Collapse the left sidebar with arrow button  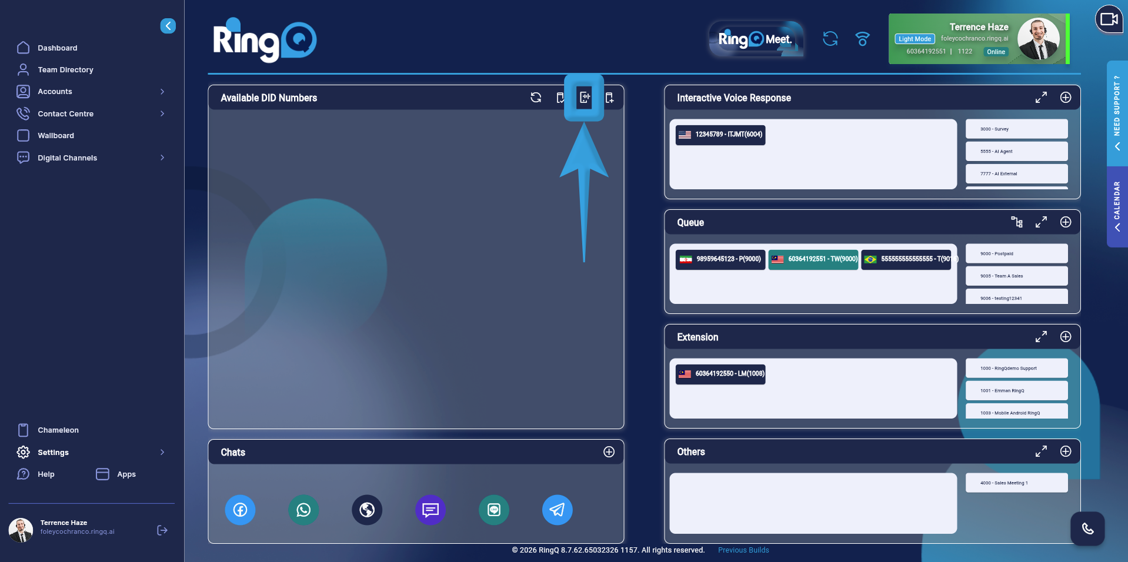tap(168, 26)
